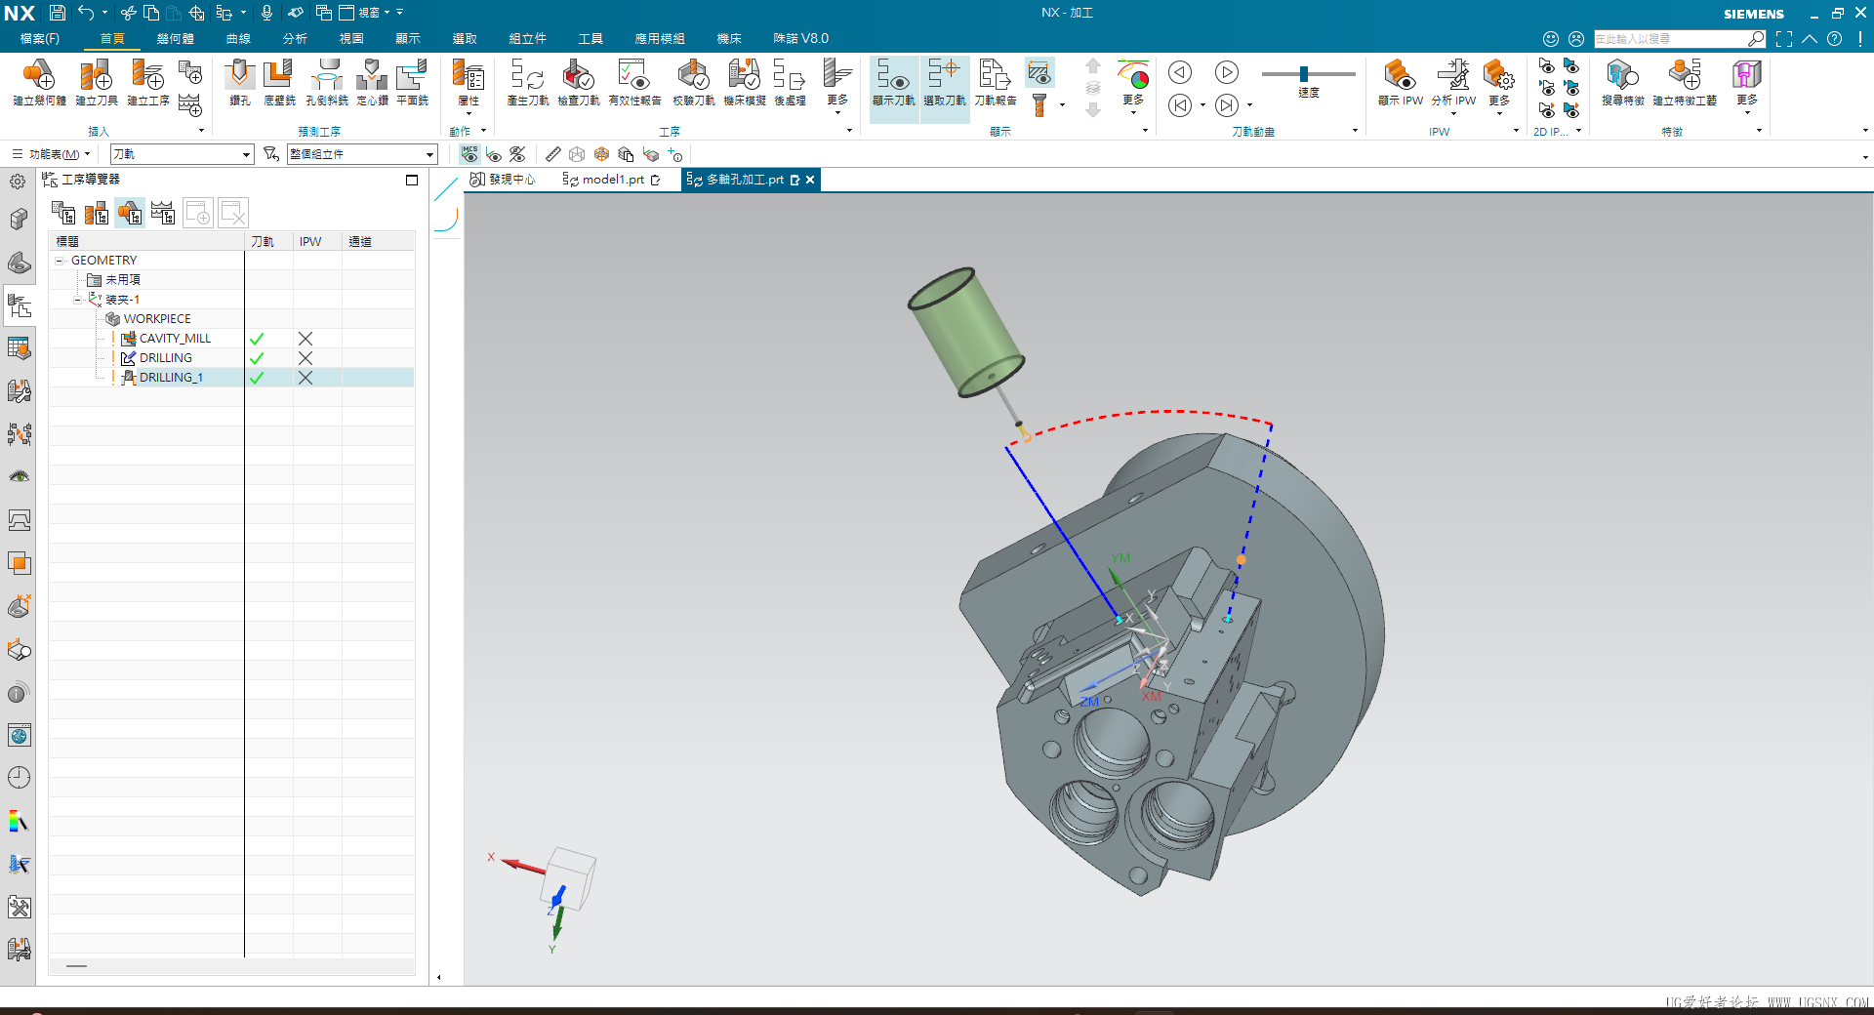Image resolution: width=1874 pixels, height=1015 pixels.
Task: Select the DRILLING operation row
Action: pyautogui.click(x=232, y=358)
